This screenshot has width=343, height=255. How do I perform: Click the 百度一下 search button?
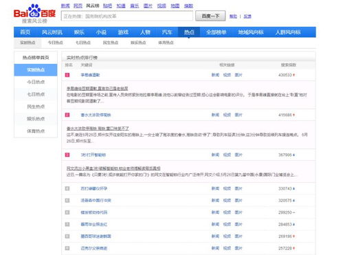[x=210, y=16]
